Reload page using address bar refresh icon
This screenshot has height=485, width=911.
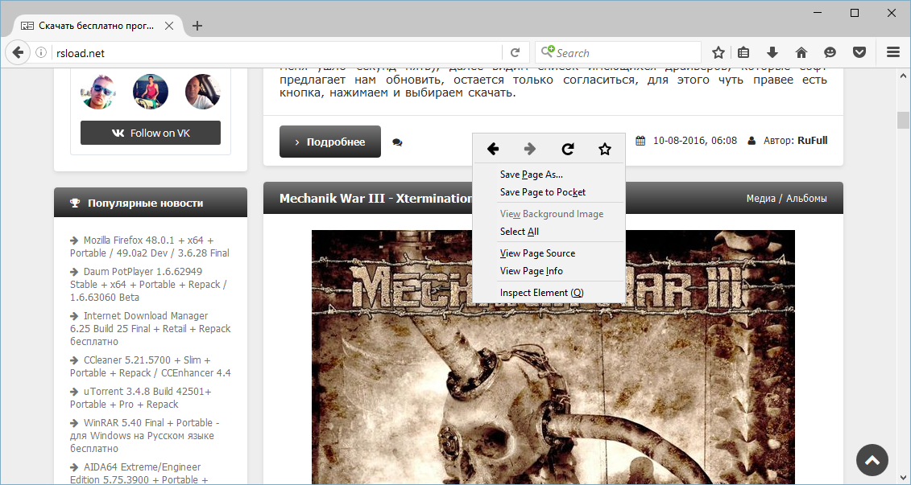[x=515, y=53]
